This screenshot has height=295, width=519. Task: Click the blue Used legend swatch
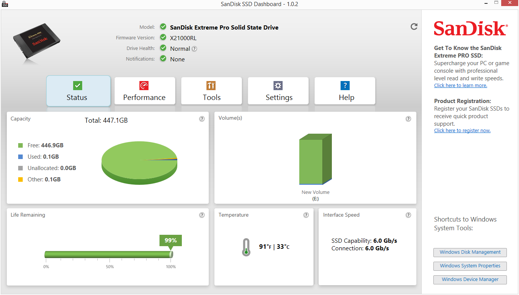click(x=21, y=157)
